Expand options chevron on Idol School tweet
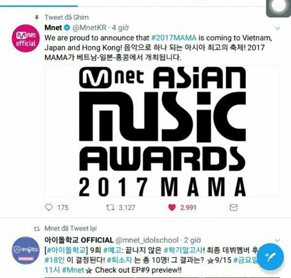 [277, 240]
